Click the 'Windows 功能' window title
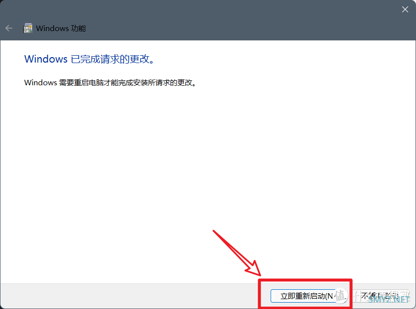The image size is (416, 309). tap(61, 28)
